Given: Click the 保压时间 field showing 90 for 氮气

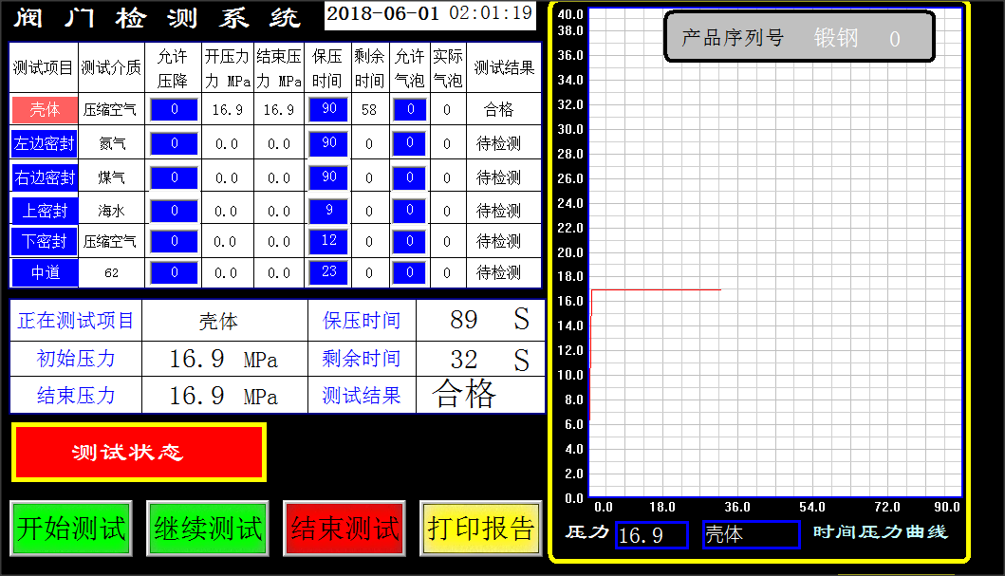Looking at the screenshot, I should [329, 142].
